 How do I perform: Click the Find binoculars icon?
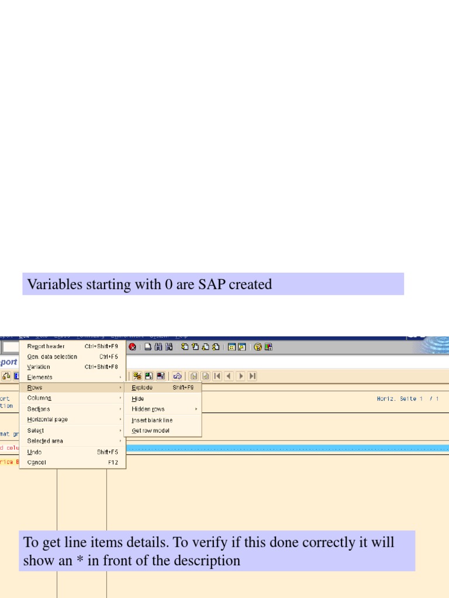pyautogui.click(x=158, y=347)
